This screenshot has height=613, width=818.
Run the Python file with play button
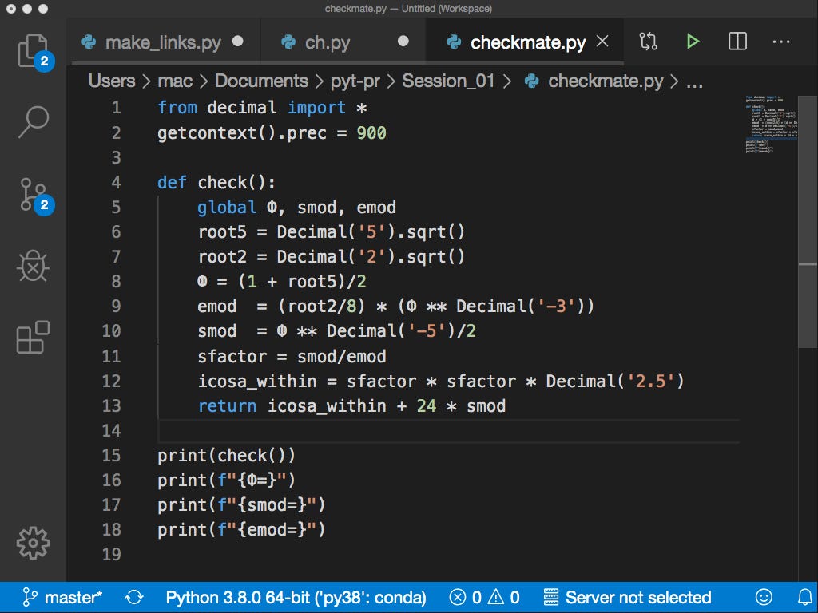[693, 42]
